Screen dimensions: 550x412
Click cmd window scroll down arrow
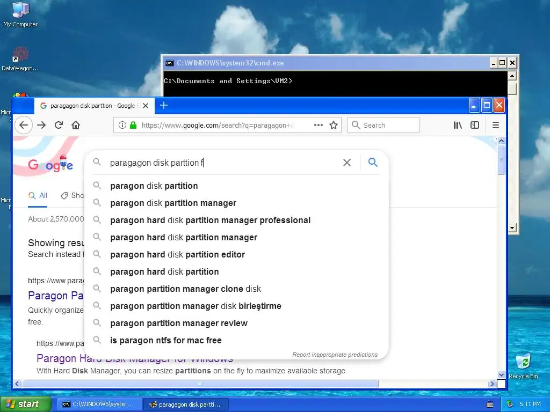pos(512,227)
